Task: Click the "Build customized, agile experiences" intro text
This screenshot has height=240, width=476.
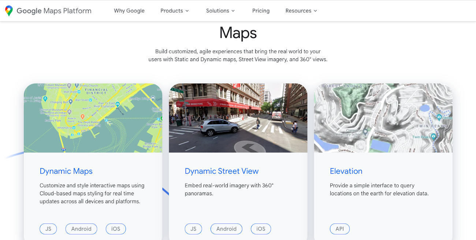Action: pyautogui.click(x=238, y=55)
